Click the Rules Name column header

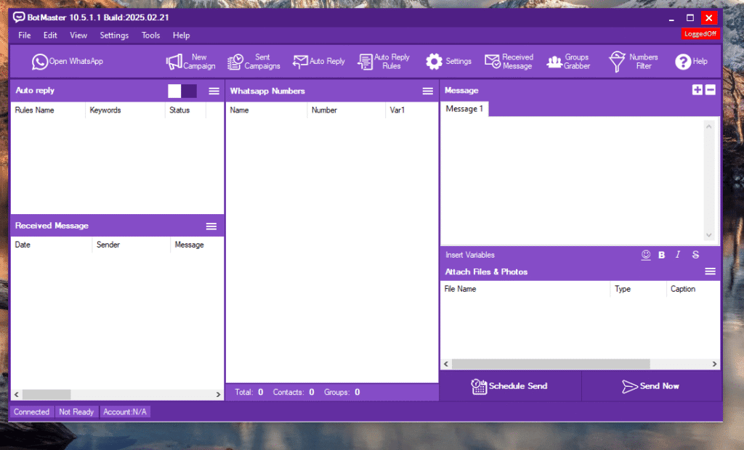48,110
